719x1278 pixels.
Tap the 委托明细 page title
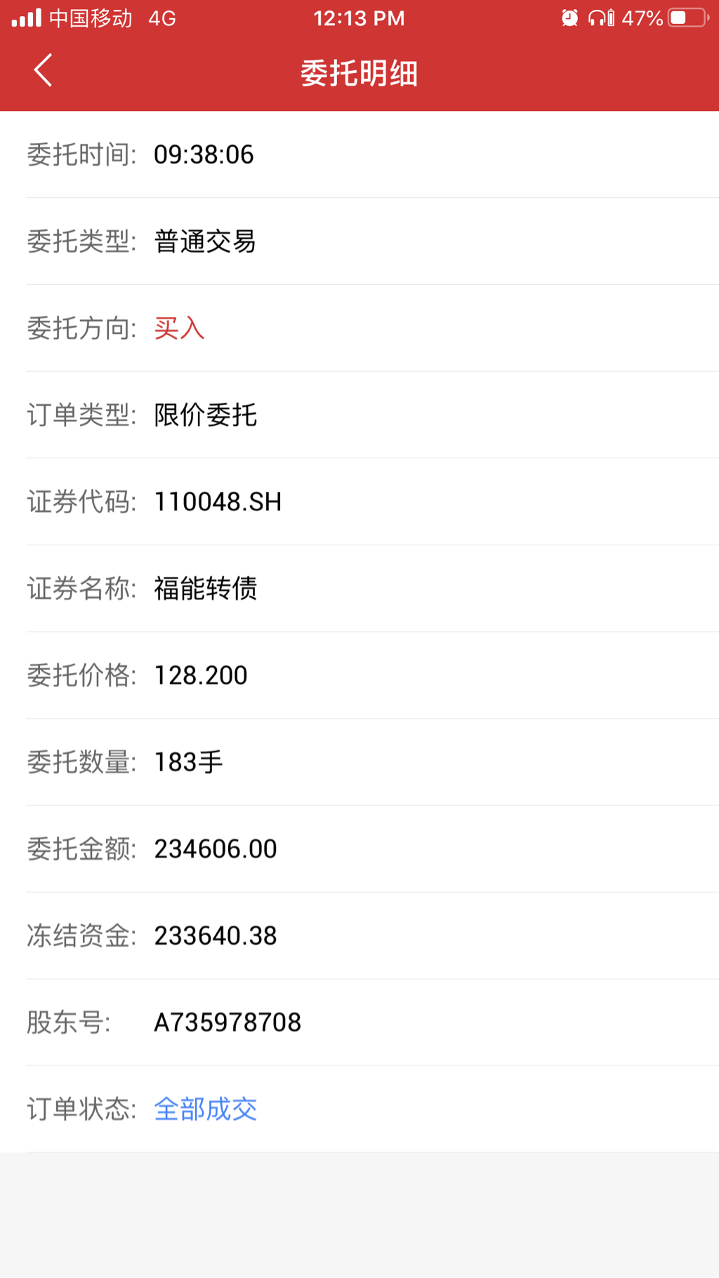(359, 73)
